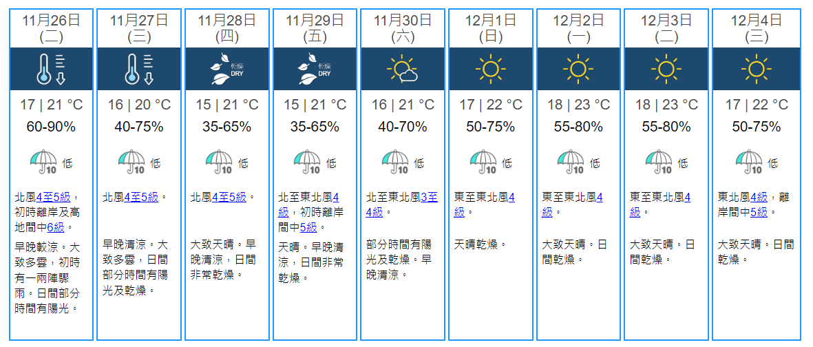813x347 pixels.
Task: Click the 5級 link under 11月29日
Action: pyautogui.click(x=308, y=227)
